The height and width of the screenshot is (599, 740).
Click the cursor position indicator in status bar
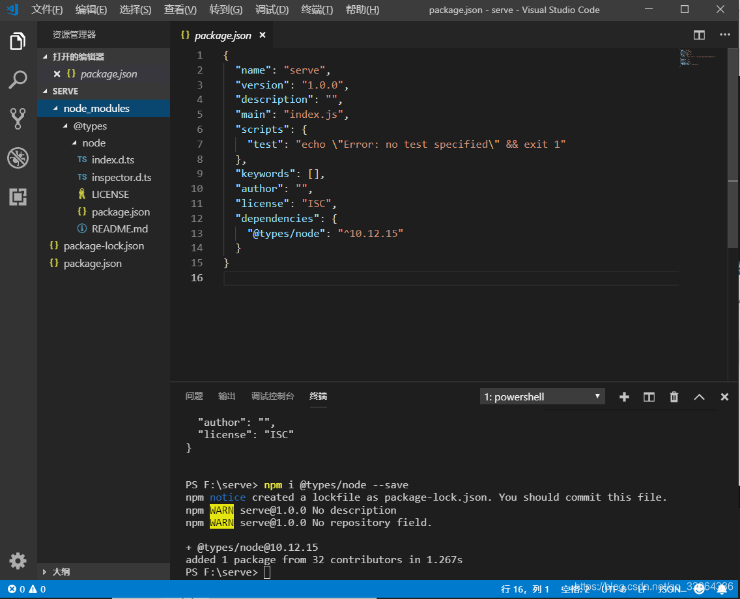[525, 589]
